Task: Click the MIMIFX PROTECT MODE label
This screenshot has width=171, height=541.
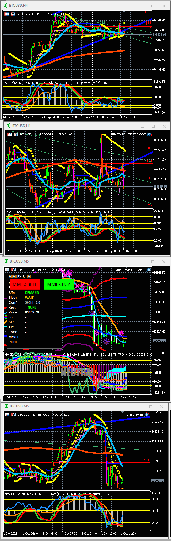Action: tap(128, 134)
